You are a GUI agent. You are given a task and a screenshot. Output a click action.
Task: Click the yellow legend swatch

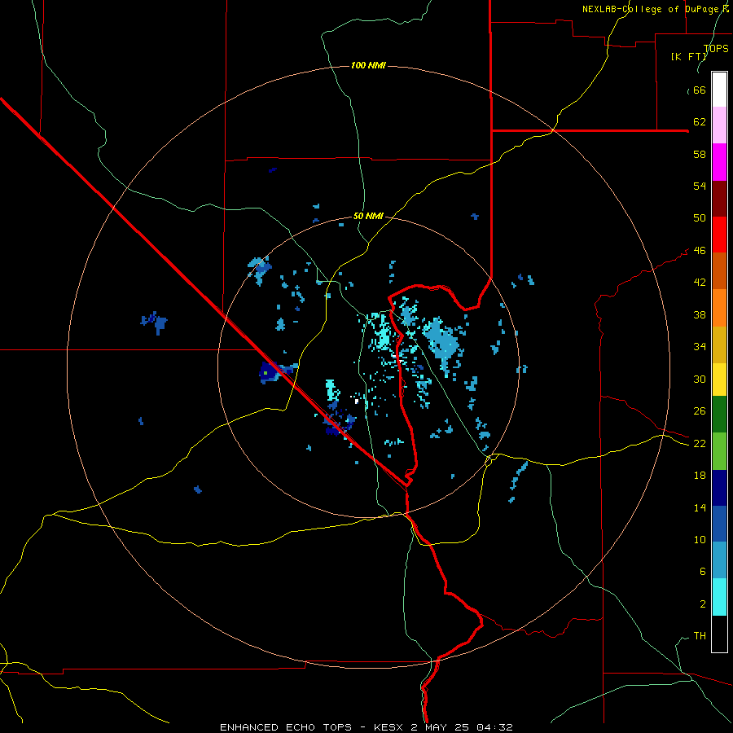pos(719,380)
